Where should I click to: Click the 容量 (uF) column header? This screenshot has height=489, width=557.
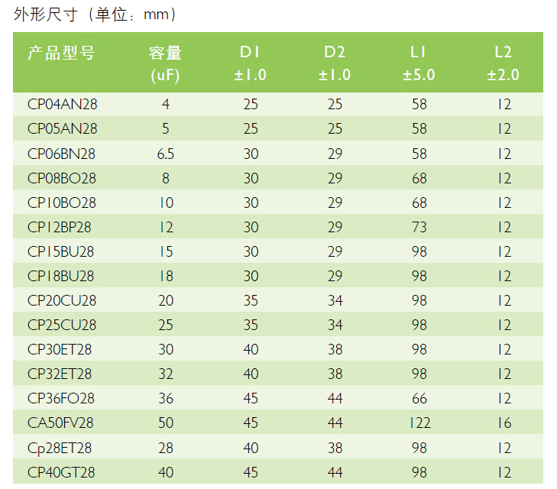165,63
